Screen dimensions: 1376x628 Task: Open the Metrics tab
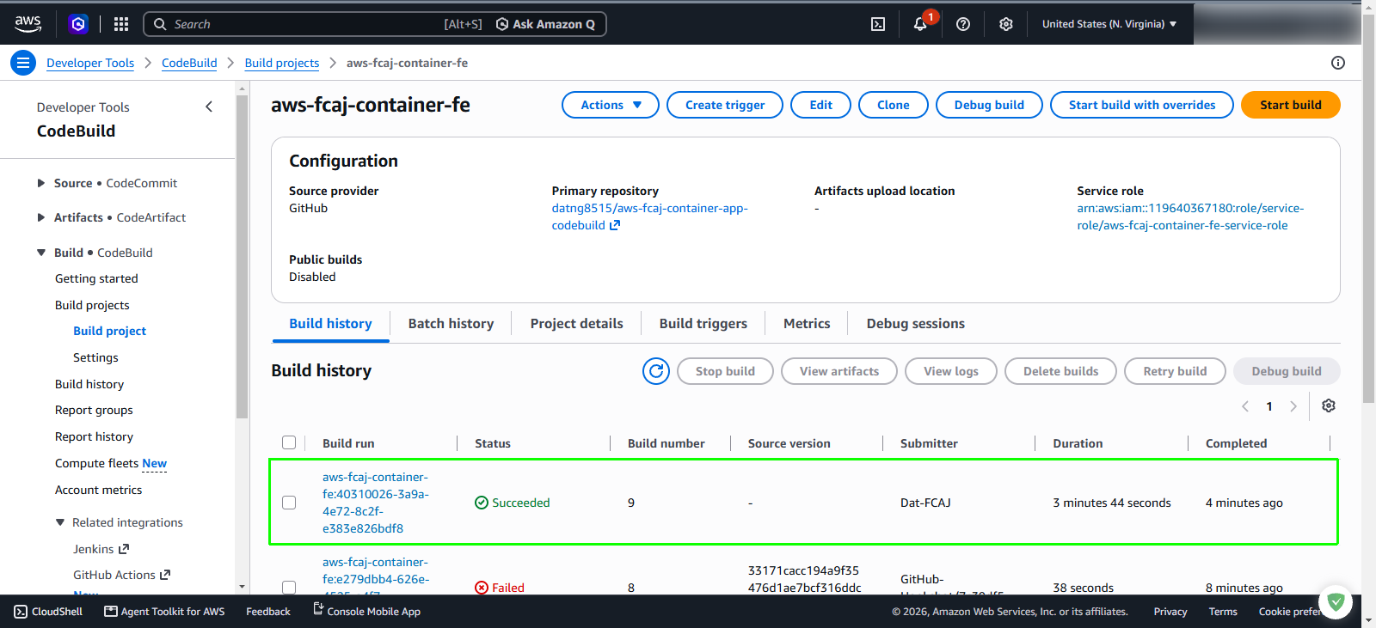click(807, 324)
